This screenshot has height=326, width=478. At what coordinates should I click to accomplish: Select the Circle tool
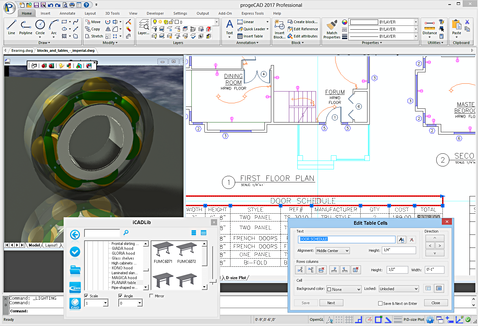pyautogui.click(x=40, y=28)
